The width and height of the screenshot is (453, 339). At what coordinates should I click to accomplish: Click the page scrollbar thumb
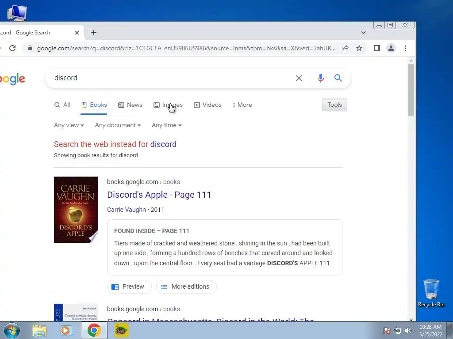411,90
